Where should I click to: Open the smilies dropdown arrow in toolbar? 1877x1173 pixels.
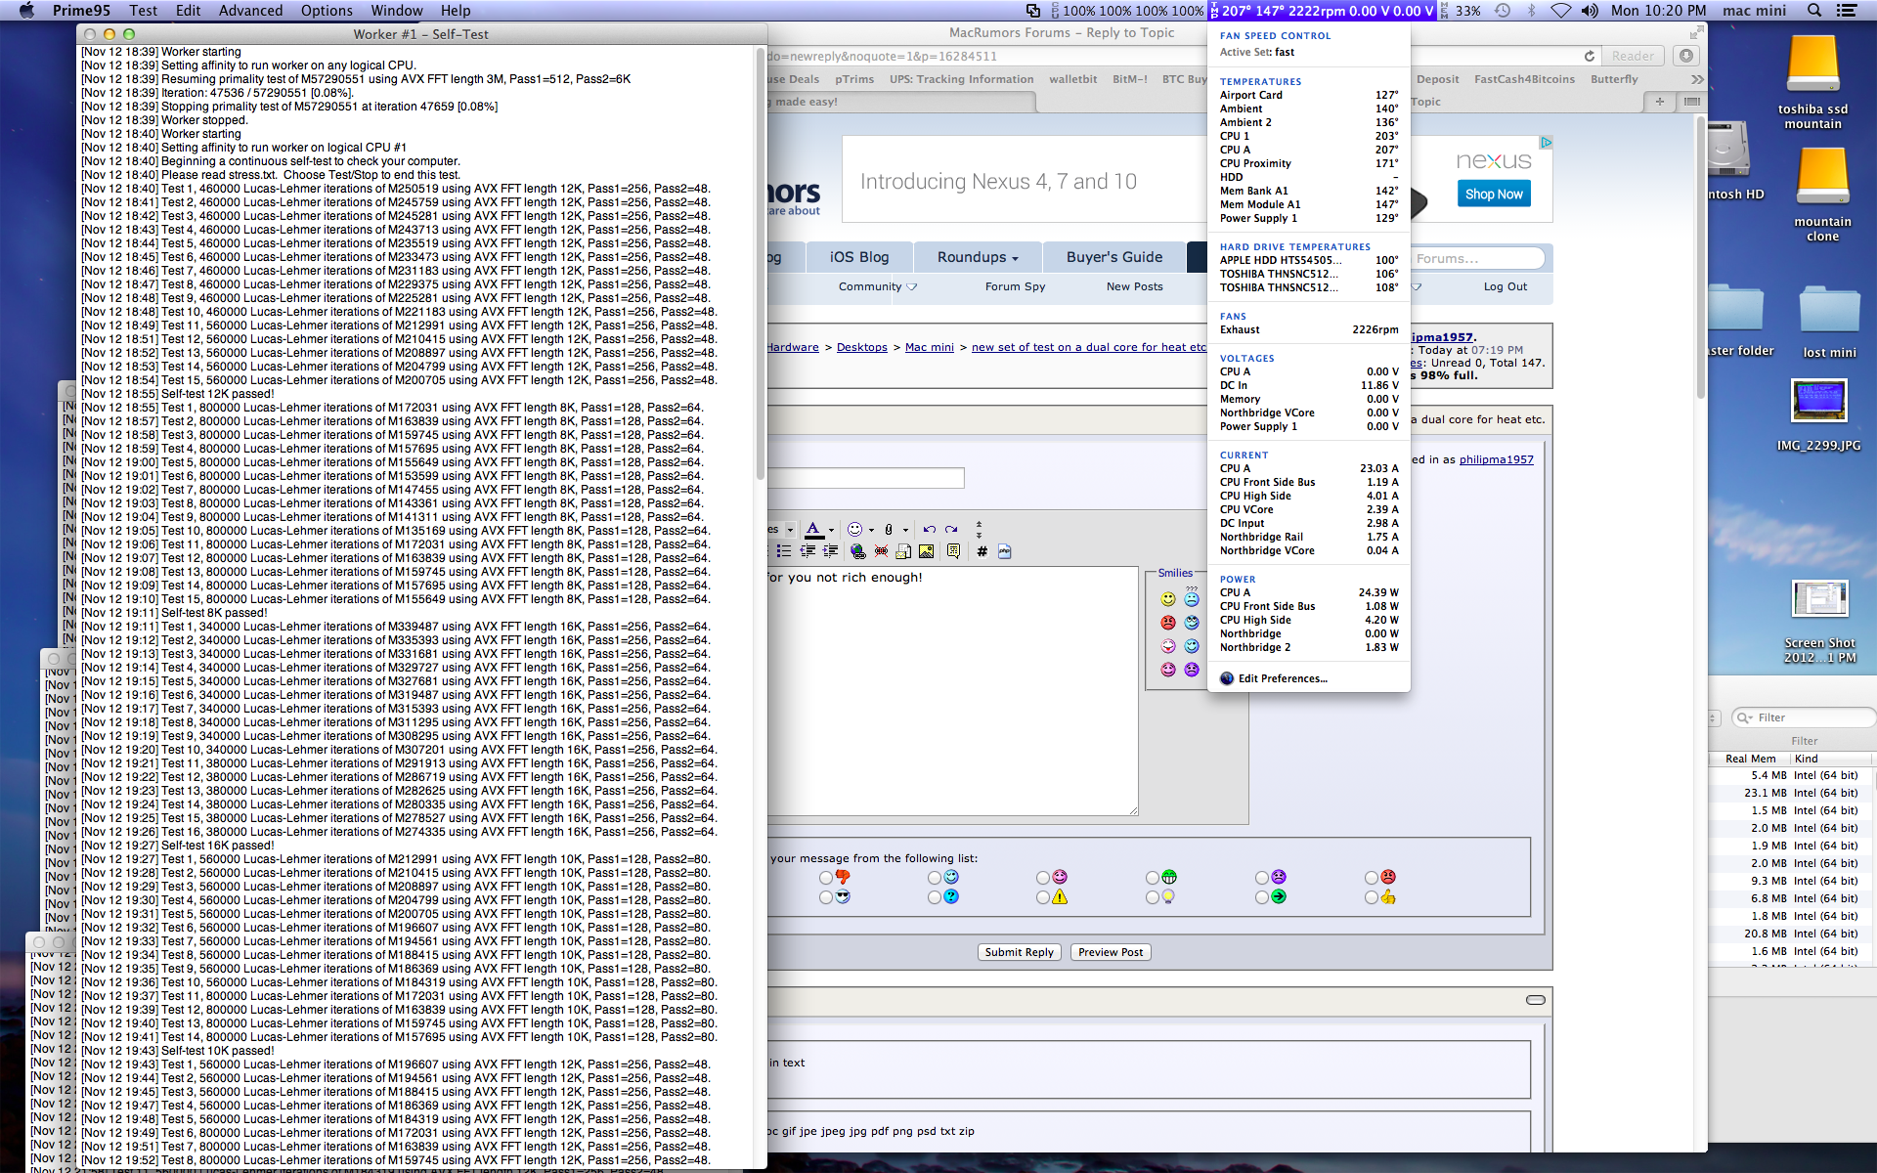coord(871,530)
